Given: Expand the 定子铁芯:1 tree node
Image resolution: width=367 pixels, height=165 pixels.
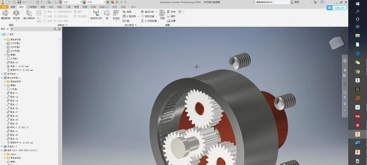Looking at the screenshot, I should click(x=2, y=74).
